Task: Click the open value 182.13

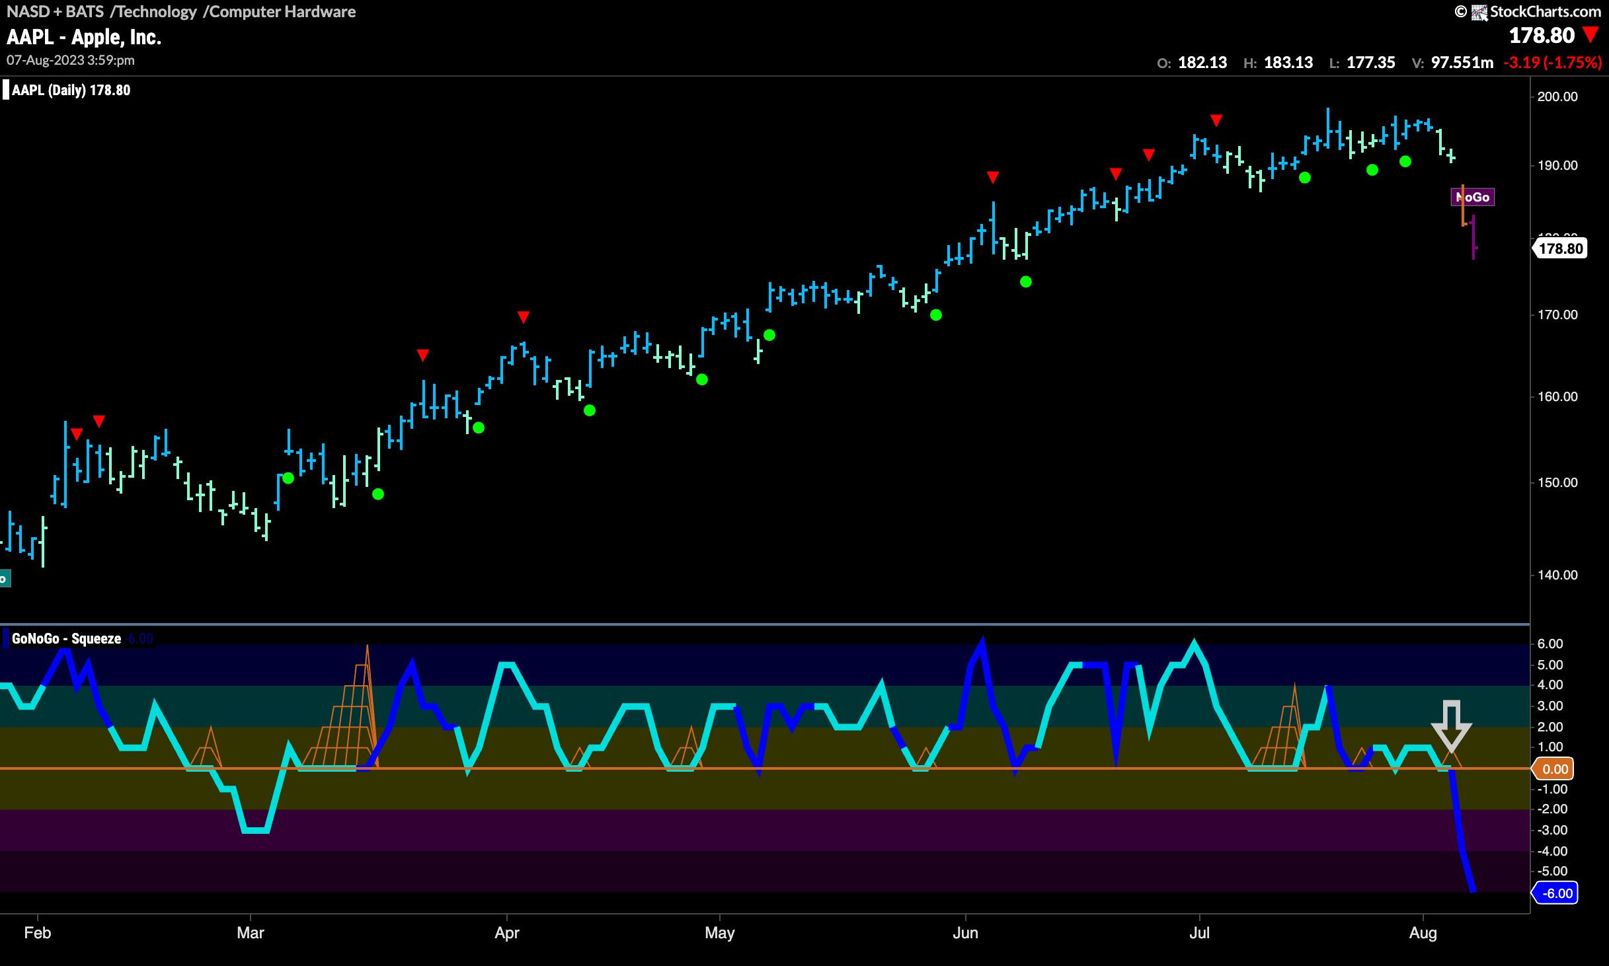Action: [x=1202, y=63]
